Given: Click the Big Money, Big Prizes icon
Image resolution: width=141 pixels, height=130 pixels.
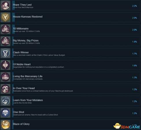Looking at the screenshot, I should 5,41.
